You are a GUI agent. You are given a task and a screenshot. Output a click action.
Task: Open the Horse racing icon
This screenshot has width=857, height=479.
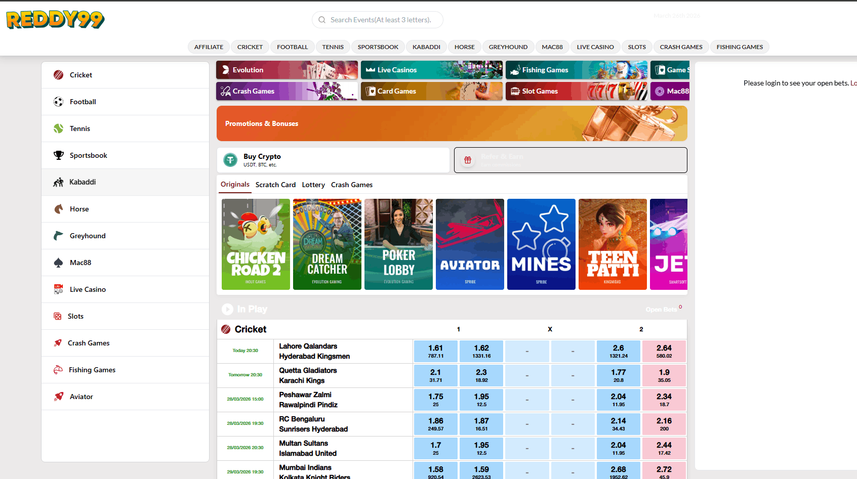click(x=59, y=209)
